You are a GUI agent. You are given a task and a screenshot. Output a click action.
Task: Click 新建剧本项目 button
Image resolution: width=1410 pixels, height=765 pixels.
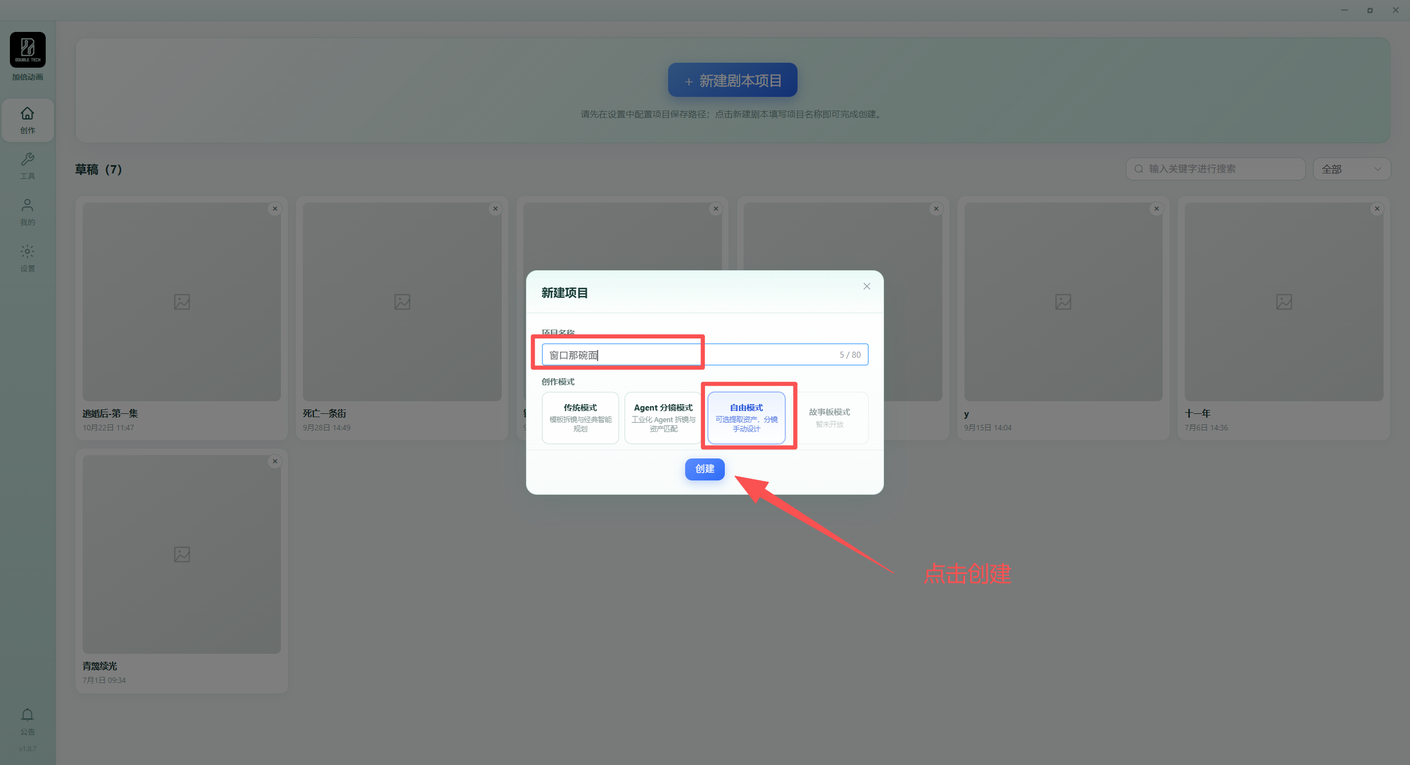(x=733, y=80)
